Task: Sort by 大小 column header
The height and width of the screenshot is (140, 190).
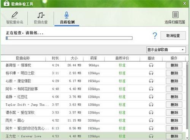Action: (74, 58)
